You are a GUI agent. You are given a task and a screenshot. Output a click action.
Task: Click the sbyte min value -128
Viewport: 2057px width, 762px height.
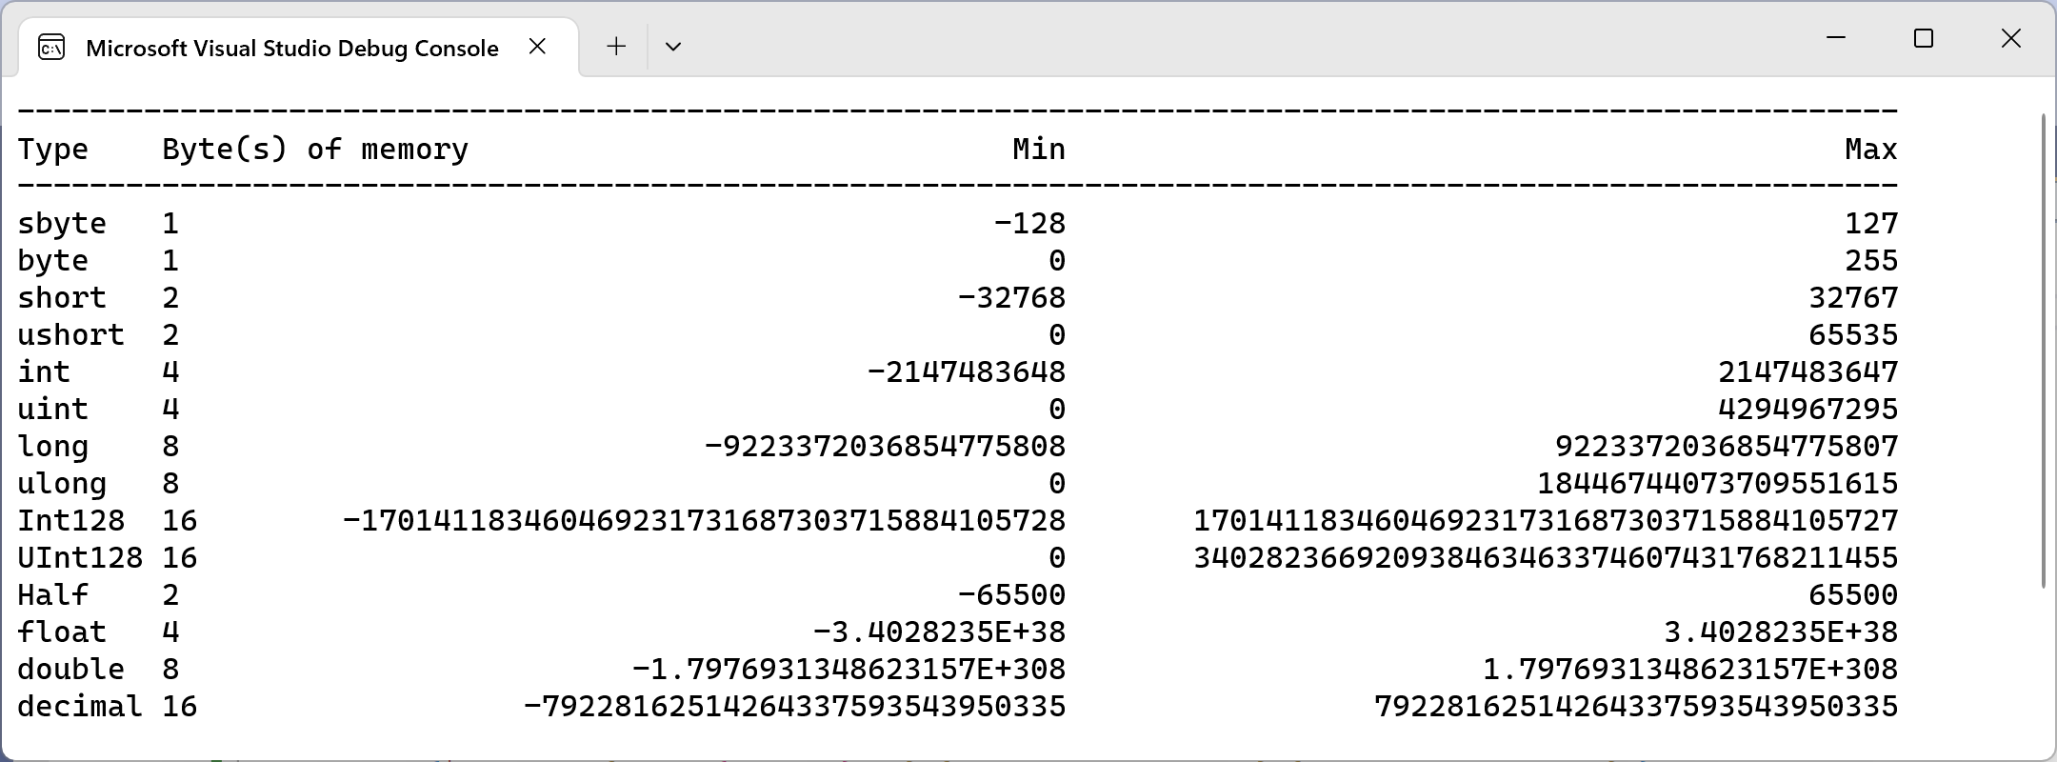(x=1030, y=224)
